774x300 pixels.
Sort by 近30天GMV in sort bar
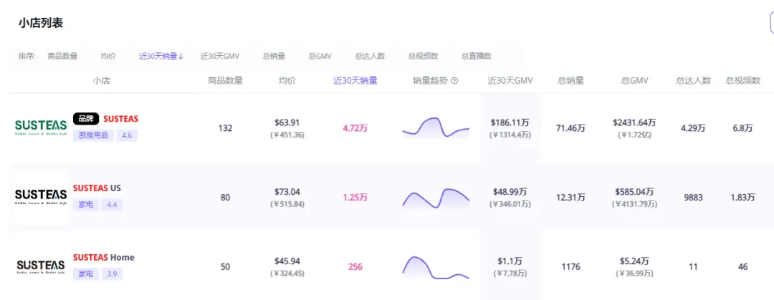(220, 56)
